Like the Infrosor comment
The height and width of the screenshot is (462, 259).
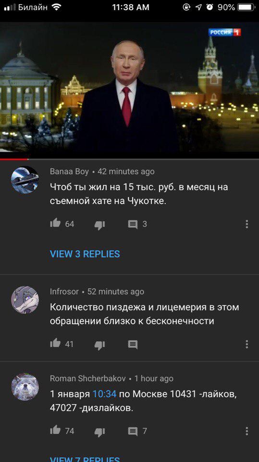point(55,343)
